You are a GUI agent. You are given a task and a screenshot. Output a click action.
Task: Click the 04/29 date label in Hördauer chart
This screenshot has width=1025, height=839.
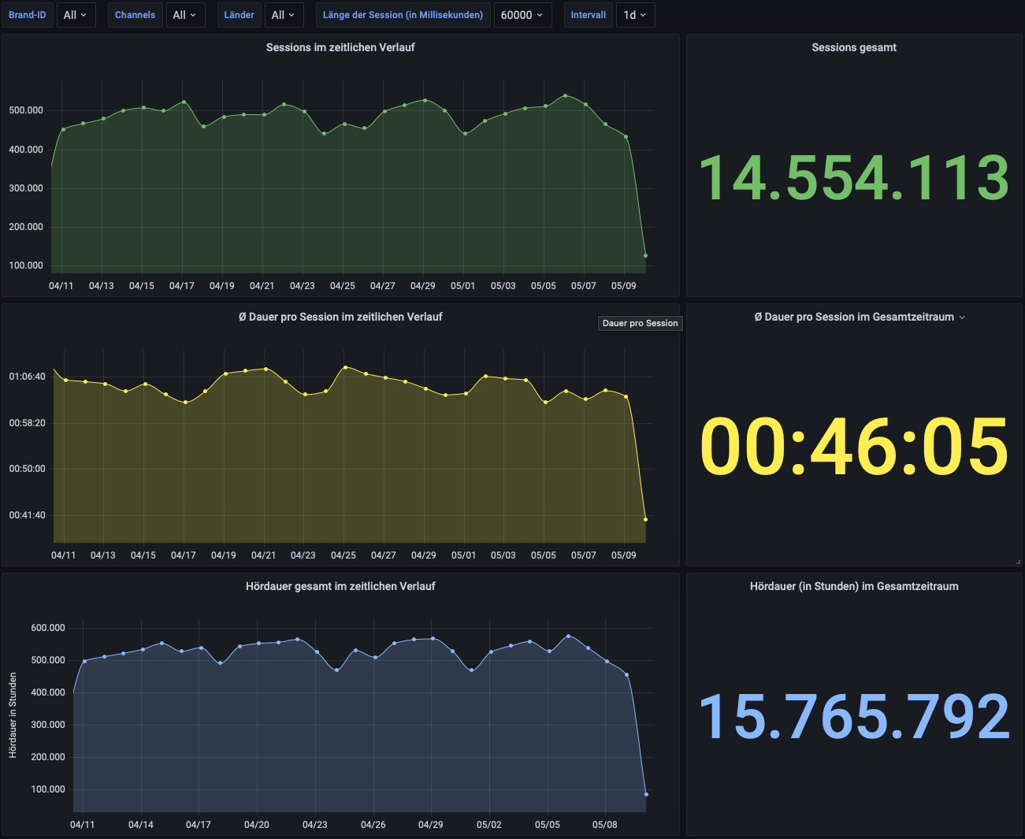pyautogui.click(x=431, y=825)
